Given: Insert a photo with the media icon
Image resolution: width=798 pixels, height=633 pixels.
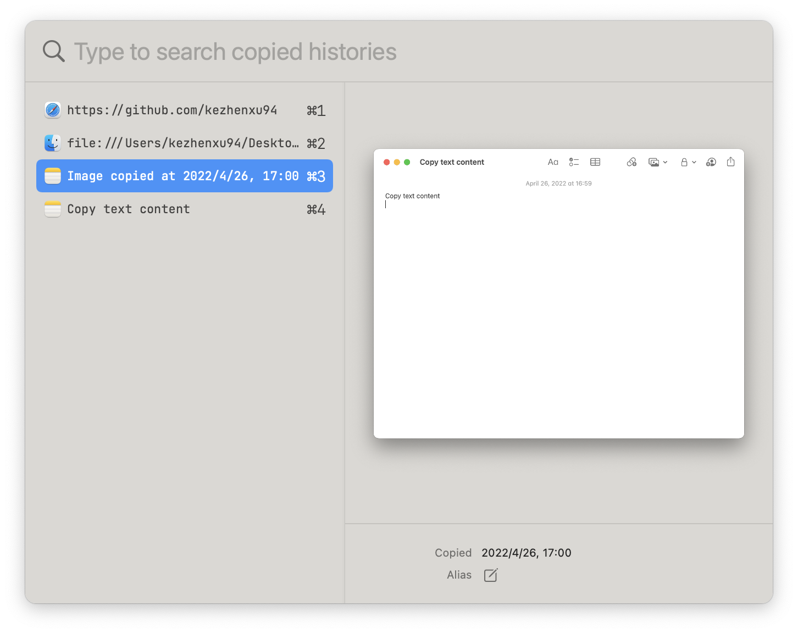Looking at the screenshot, I should 653,162.
